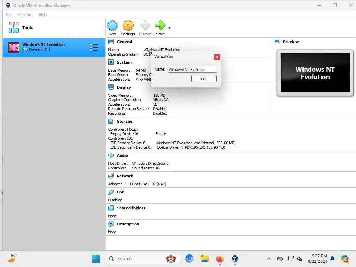Open the Audio section header link
This screenshot has height=267, width=356.
(122, 155)
